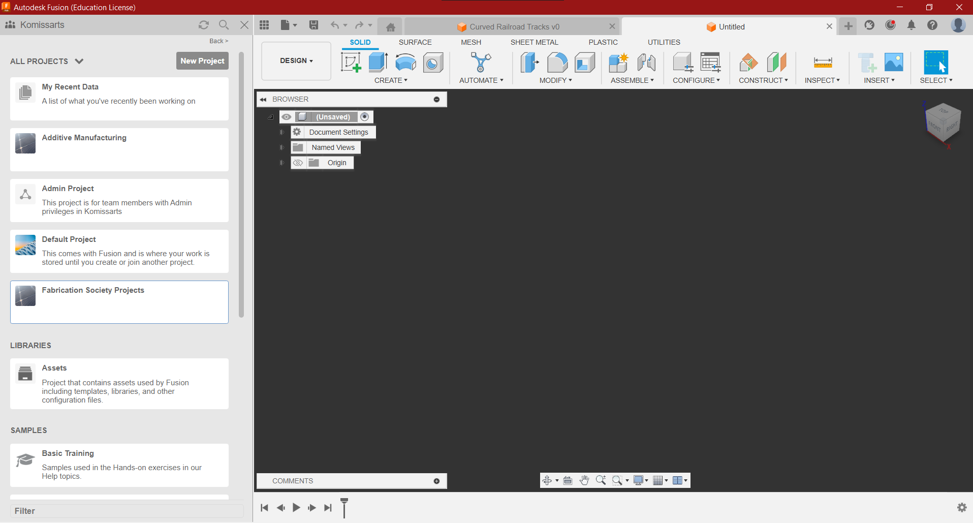Expand the Named Views node

tap(282, 147)
